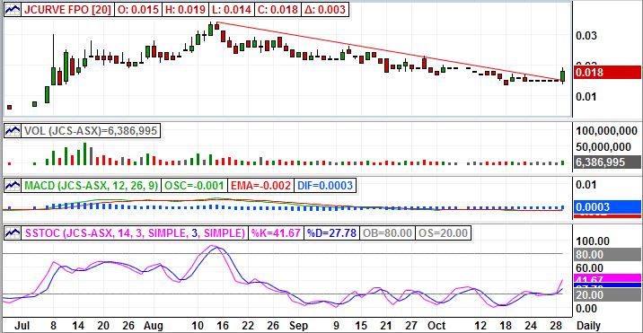Click the DIF=0.0003 value
This screenshot has width=643, height=333.
coord(324,186)
